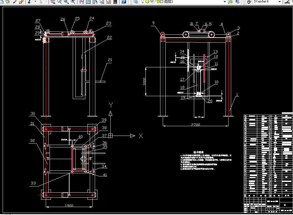The image size is (293, 215).
Task: Toggle viewport freeze icon for 图层1
Action: click(x=152, y=1)
